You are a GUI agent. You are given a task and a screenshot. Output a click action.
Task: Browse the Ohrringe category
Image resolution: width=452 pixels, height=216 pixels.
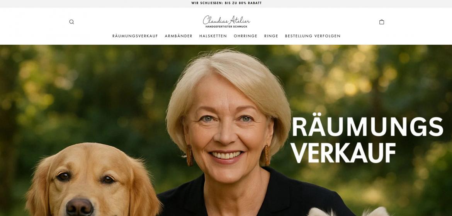point(245,36)
